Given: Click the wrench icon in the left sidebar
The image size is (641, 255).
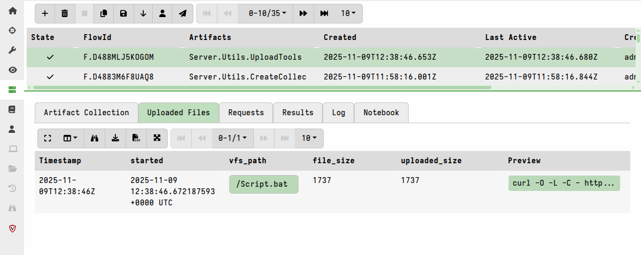Looking at the screenshot, I should click(12, 50).
